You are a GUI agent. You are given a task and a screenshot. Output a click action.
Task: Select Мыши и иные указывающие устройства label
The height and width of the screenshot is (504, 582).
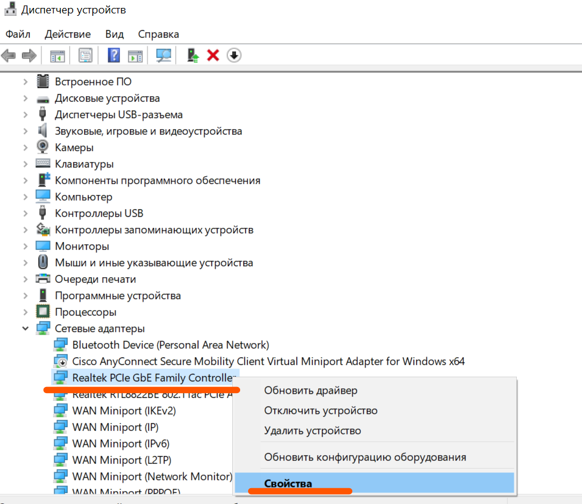(x=154, y=263)
